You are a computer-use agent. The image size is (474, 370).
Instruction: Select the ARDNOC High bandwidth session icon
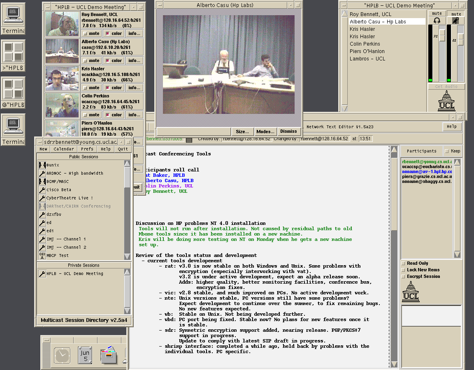point(42,173)
